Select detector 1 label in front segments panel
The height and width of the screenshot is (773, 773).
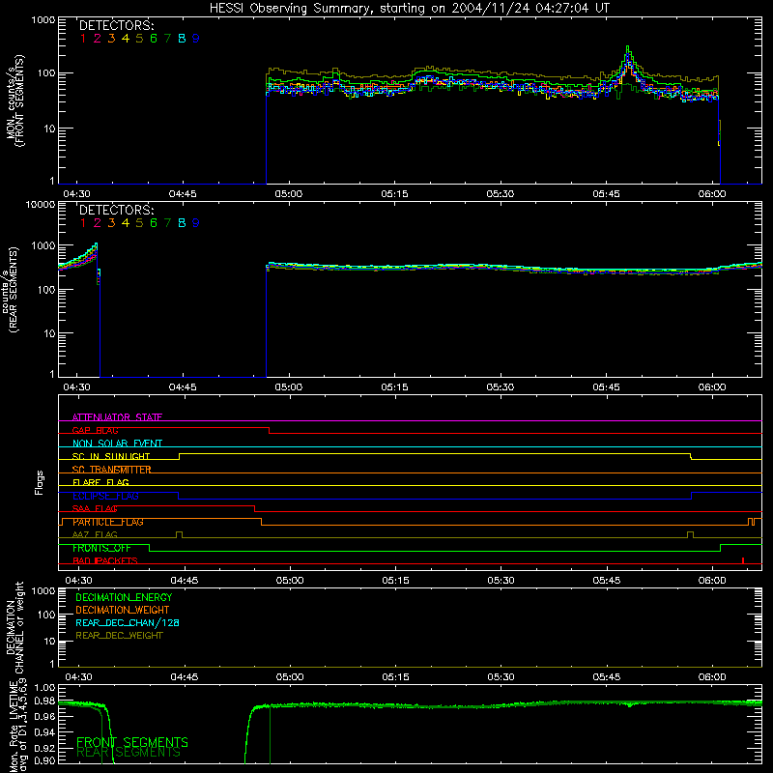pos(83,39)
